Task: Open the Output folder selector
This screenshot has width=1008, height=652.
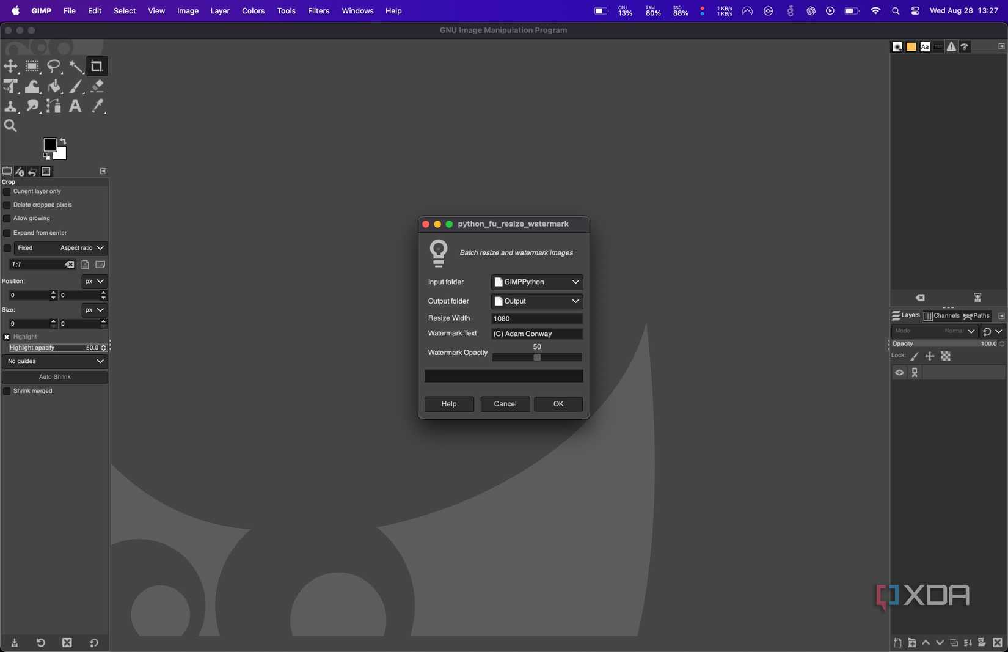Action: (536, 301)
